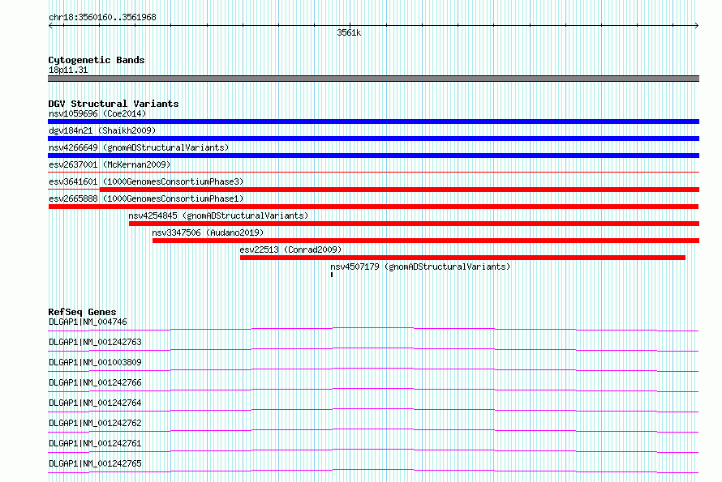Click the thin red line of esv2637001
The height and width of the screenshot is (482, 722).
click(373, 172)
